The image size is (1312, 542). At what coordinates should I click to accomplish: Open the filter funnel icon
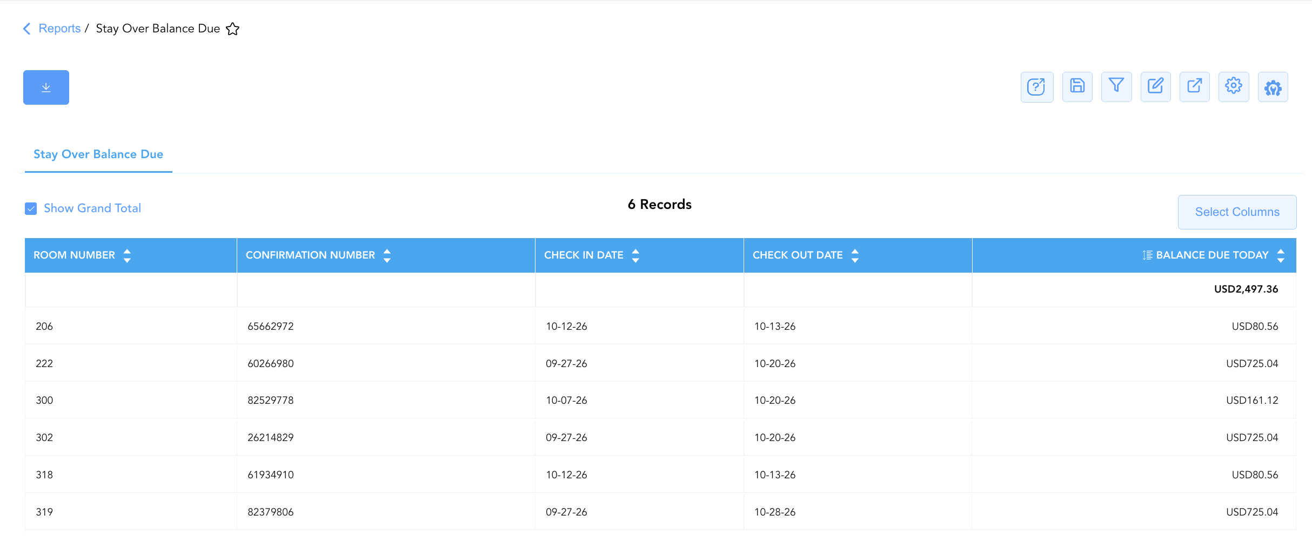tap(1116, 87)
